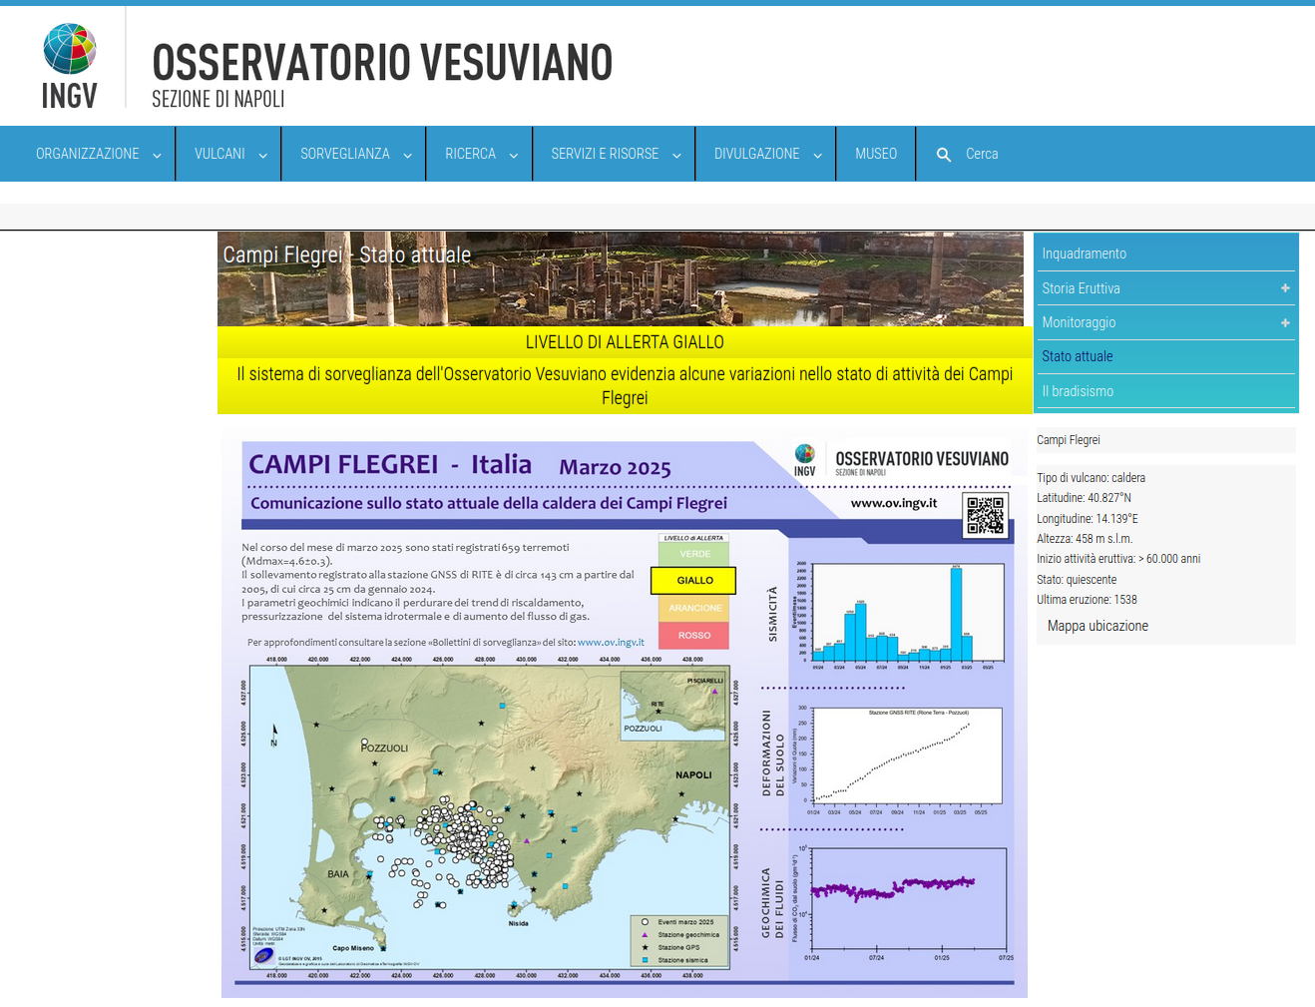Click the BAIA label on the map

[338, 874]
